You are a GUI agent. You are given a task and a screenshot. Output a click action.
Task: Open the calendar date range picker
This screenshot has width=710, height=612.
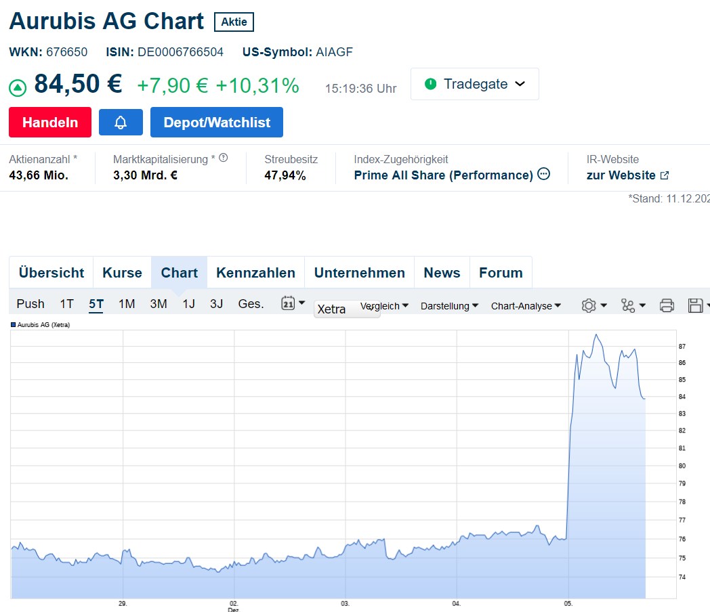293,304
